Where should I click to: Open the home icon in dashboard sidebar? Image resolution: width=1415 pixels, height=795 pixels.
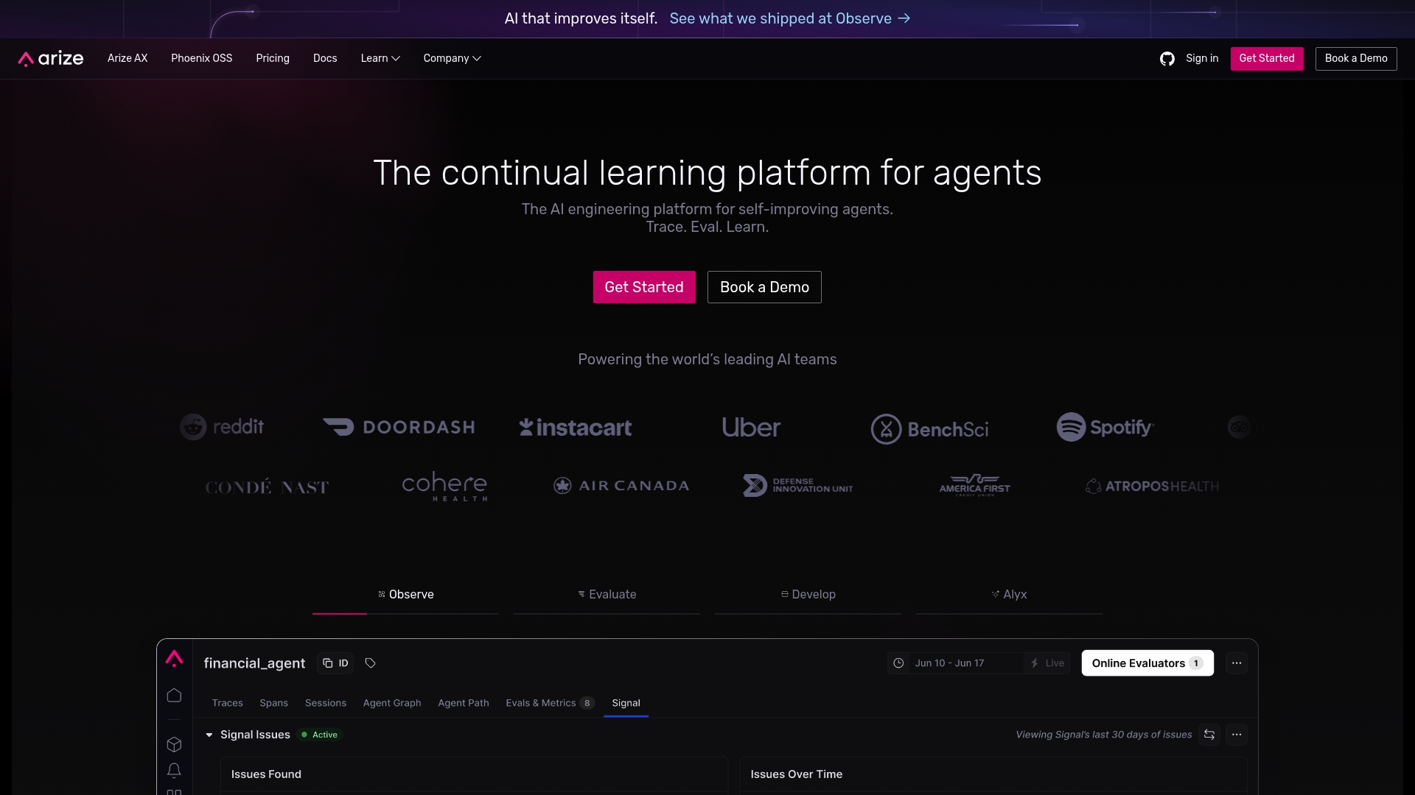(174, 696)
